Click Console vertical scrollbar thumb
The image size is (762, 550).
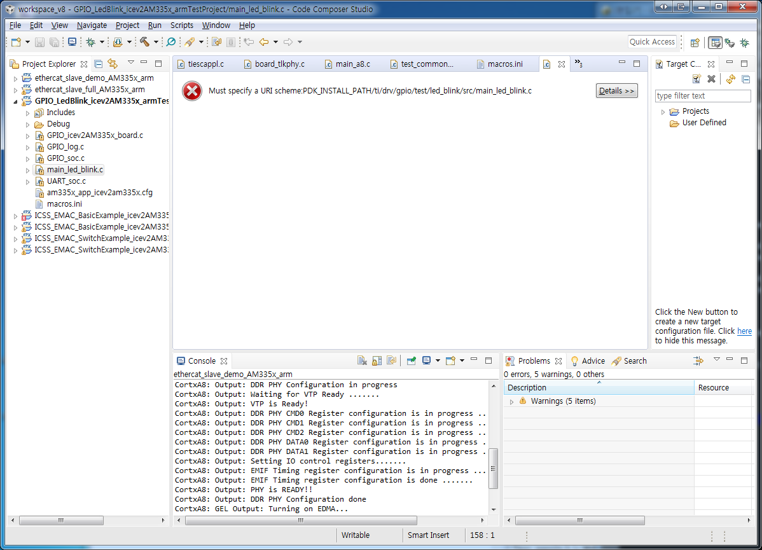click(493, 469)
